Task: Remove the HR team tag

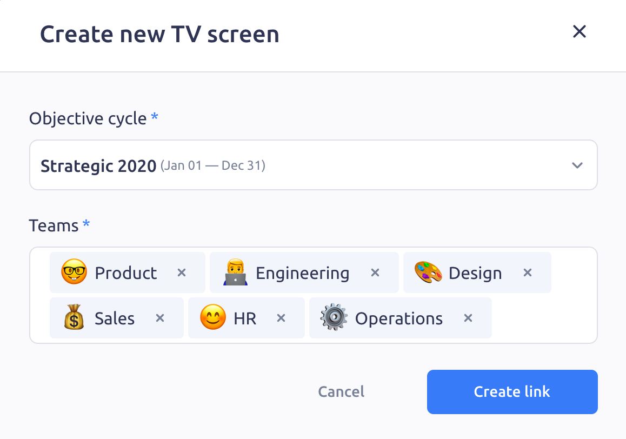Action: click(281, 318)
